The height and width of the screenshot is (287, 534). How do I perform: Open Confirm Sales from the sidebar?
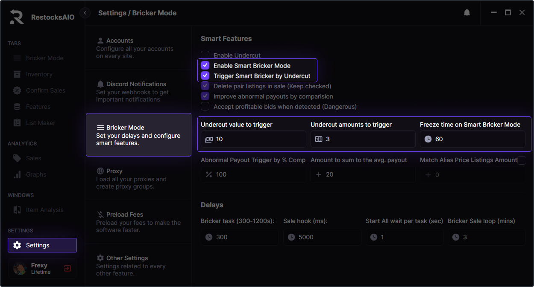[x=45, y=90]
